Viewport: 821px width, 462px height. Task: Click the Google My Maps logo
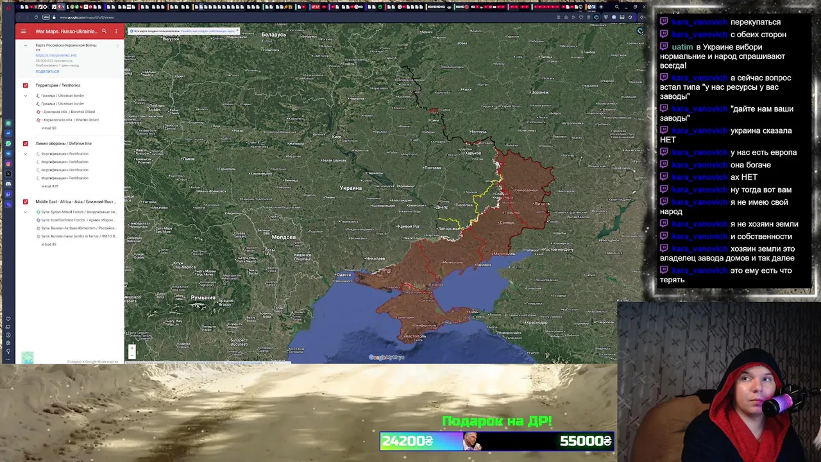click(387, 357)
